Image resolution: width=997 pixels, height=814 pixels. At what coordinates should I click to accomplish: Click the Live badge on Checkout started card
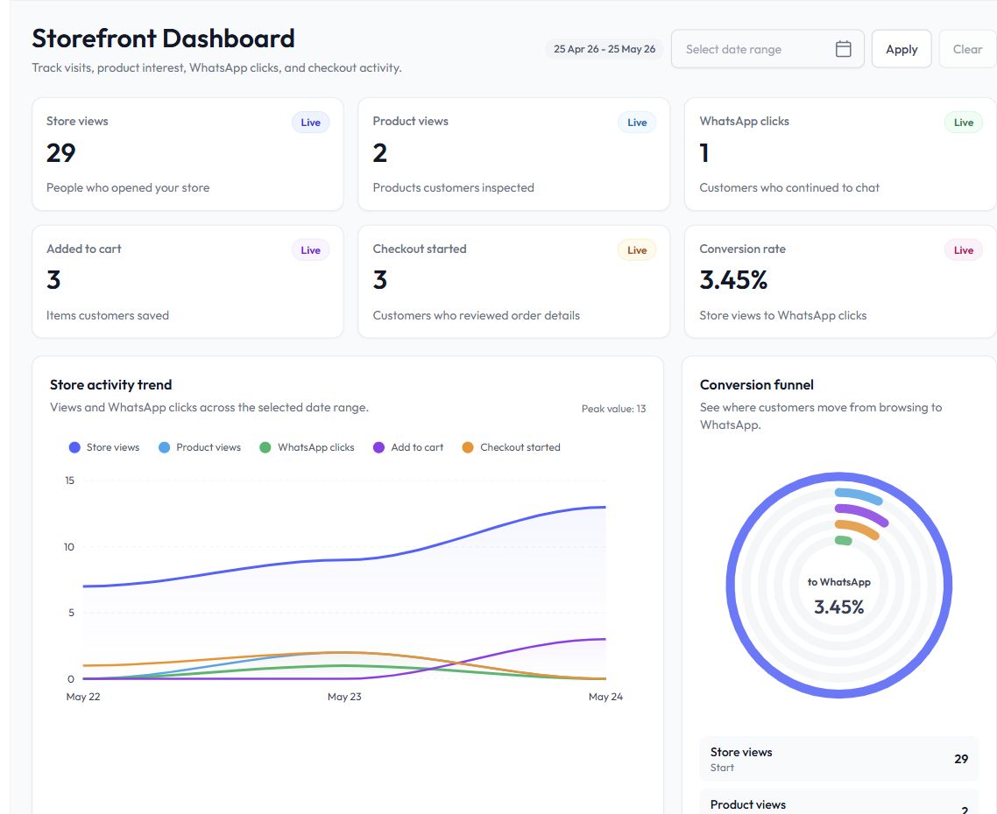(x=637, y=250)
